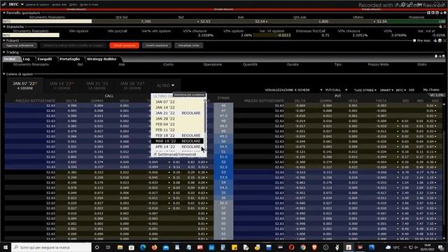Open Mail app from the taskbar
The width and height of the screenshot is (448, 252).
tap(166, 247)
